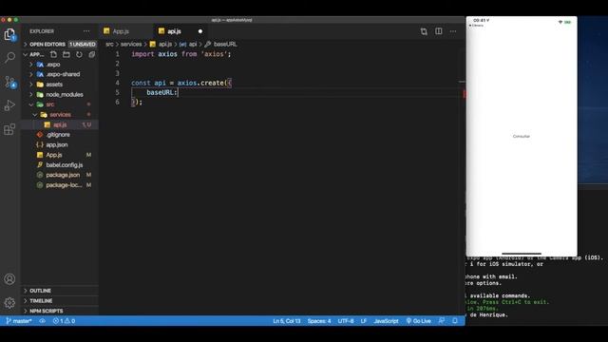Open Explorer more actions ellipsis

86,31
